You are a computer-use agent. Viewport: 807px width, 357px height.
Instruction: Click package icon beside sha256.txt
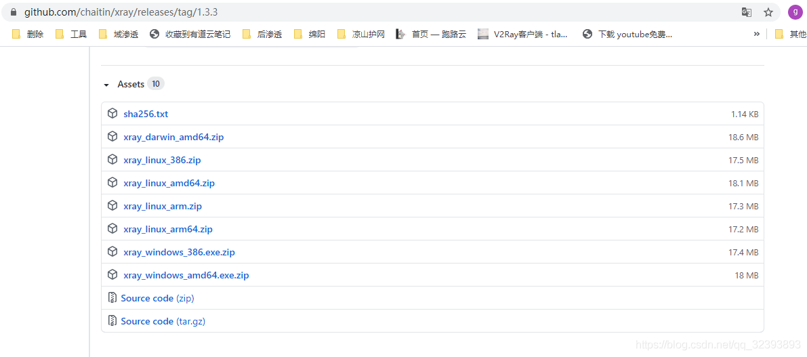click(x=112, y=113)
